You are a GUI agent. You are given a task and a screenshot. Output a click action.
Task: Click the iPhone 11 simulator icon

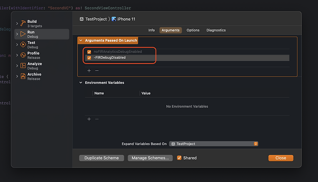point(114,19)
